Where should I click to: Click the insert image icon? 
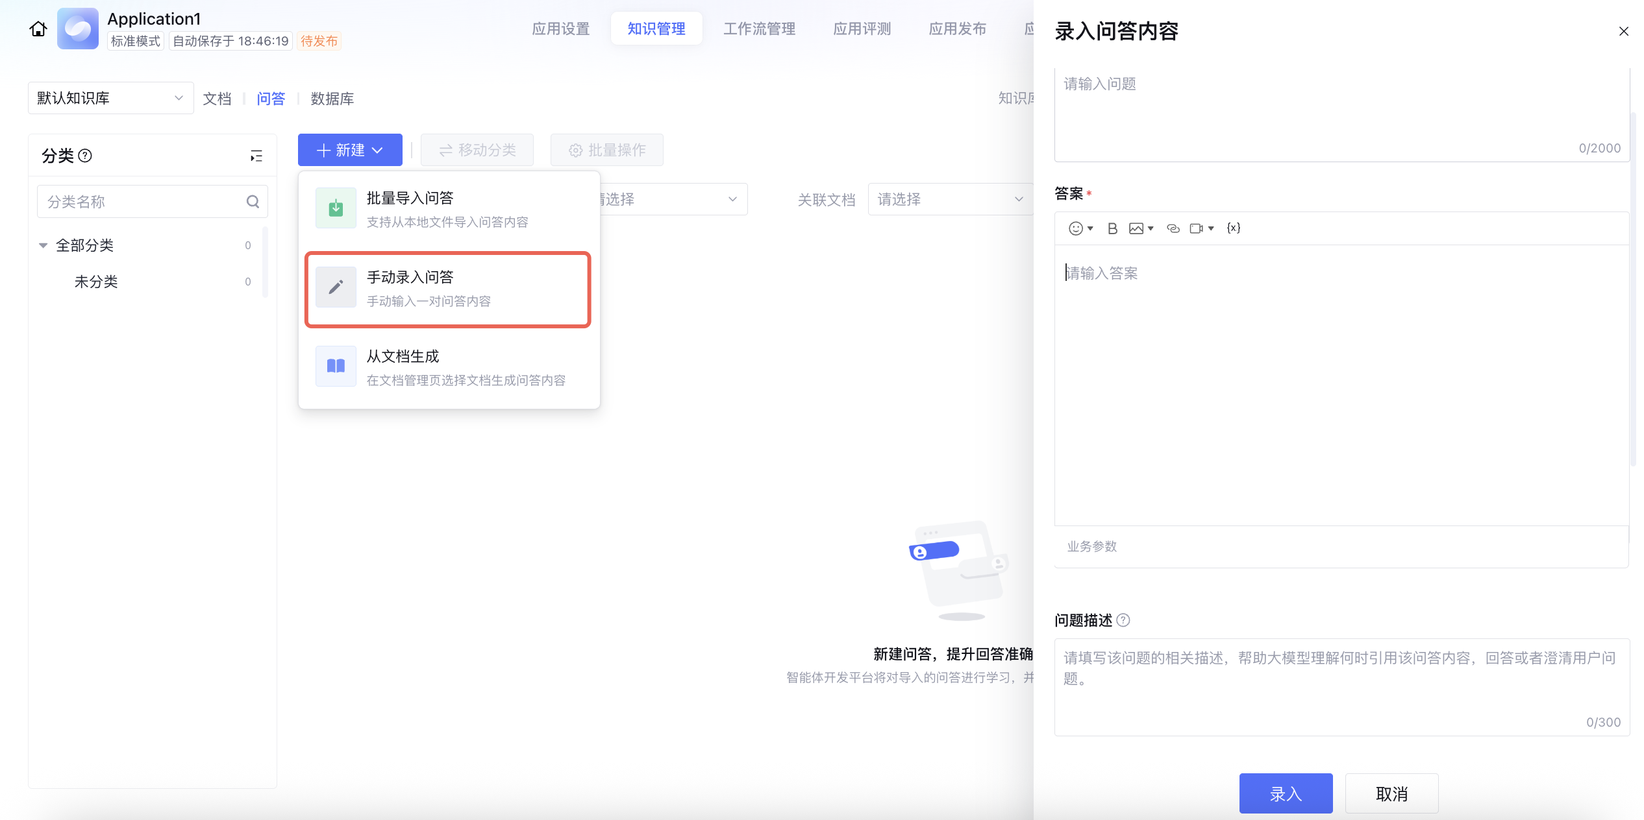pyautogui.click(x=1136, y=228)
